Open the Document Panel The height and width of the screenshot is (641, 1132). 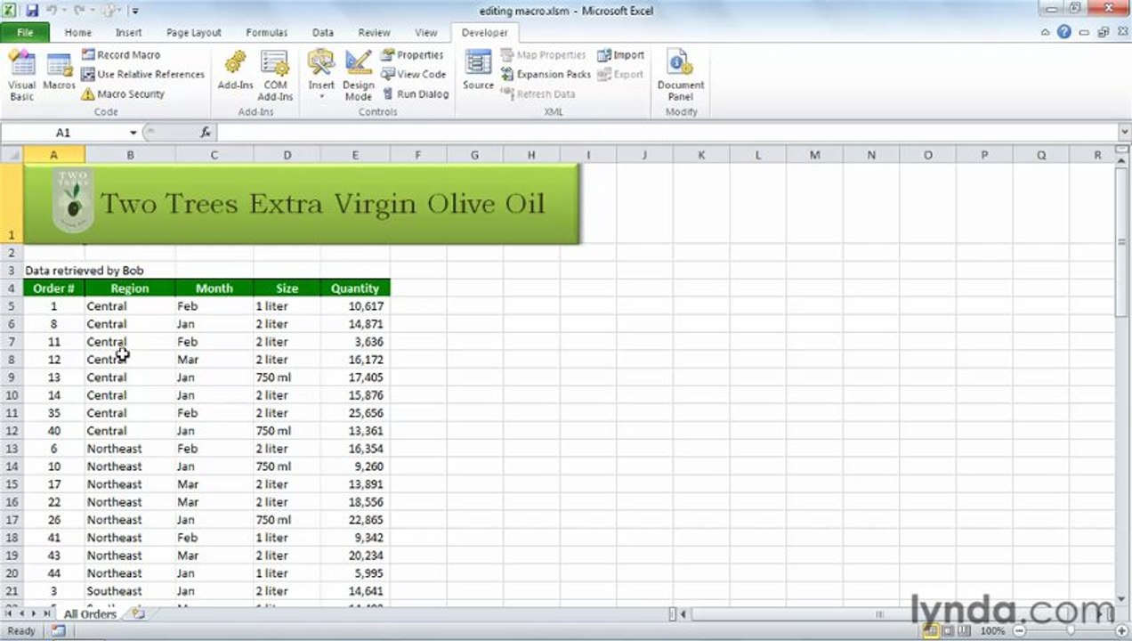(681, 75)
